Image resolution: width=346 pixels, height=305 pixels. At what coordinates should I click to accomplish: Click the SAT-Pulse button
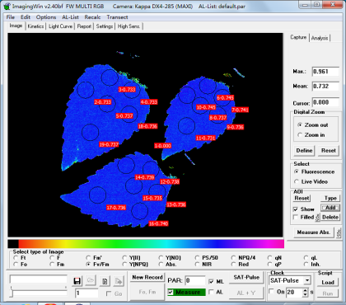click(246, 278)
